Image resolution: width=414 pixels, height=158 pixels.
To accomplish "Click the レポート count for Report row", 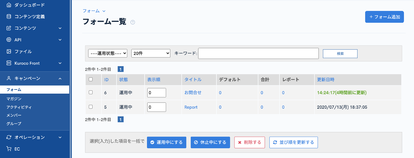I will pos(283,107).
